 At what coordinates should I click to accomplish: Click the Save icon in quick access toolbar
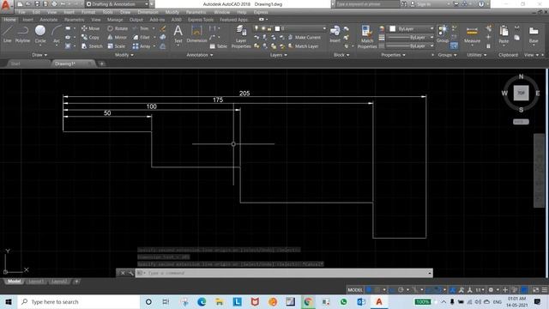37,4
